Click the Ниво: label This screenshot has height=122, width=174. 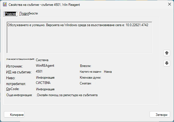point(11,78)
